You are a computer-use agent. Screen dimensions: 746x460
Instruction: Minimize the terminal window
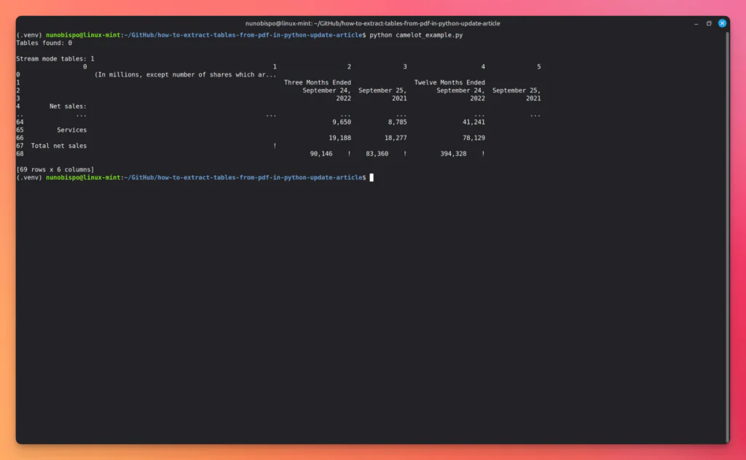696,23
